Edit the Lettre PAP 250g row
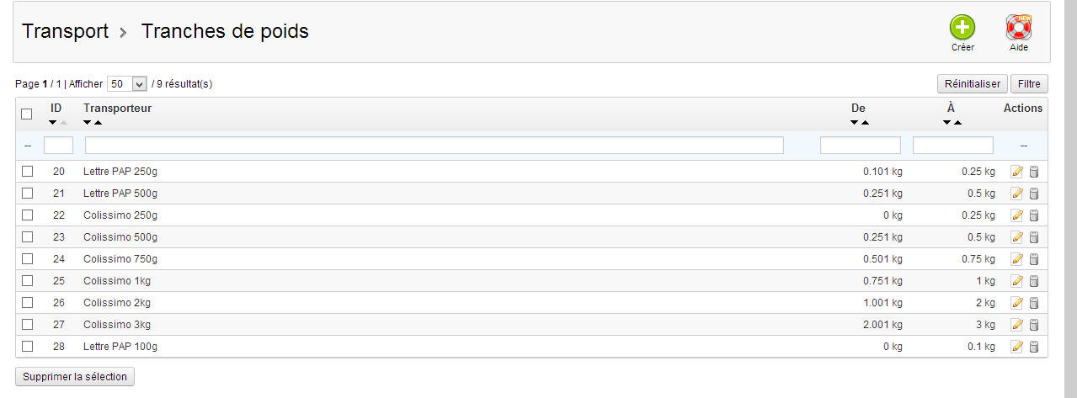 pos(1017,172)
